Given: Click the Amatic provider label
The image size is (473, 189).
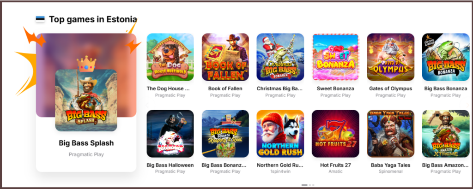Looking at the screenshot, I should pyautogui.click(x=335, y=171).
